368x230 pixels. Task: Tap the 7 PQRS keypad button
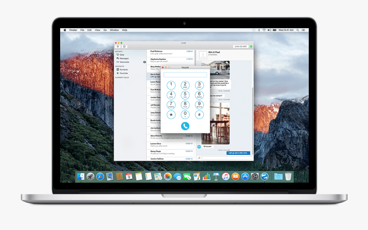click(x=171, y=105)
